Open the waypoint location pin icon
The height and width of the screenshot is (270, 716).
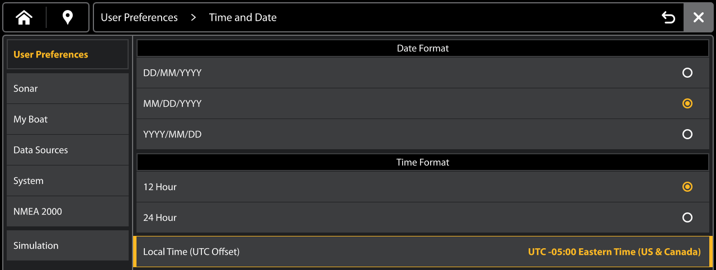click(x=68, y=18)
